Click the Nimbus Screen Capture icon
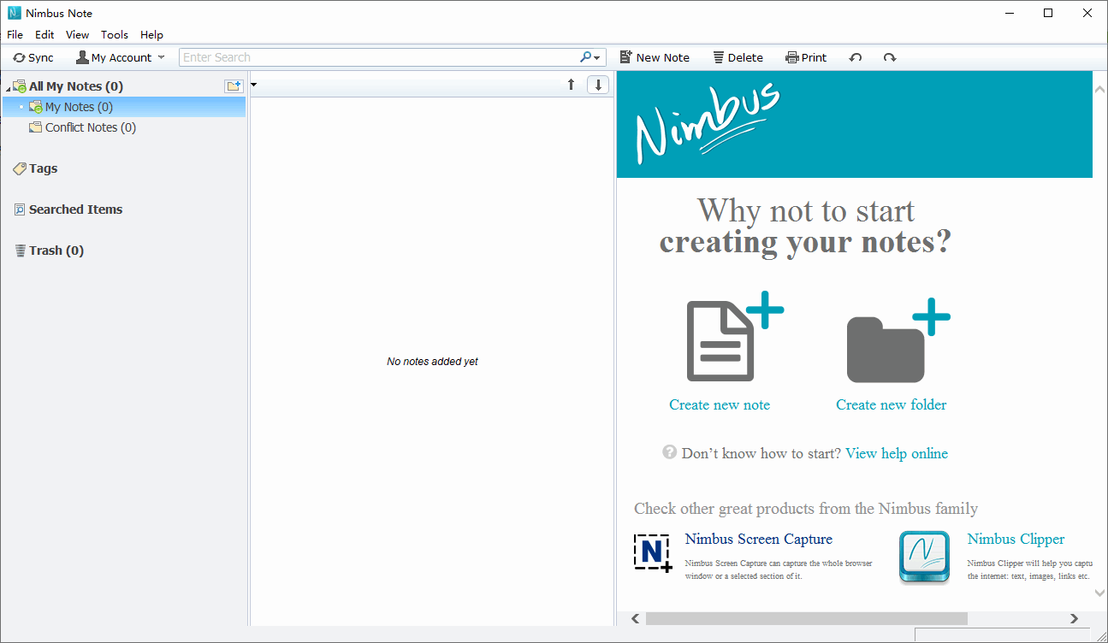This screenshot has height=643, width=1108. (653, 553)
